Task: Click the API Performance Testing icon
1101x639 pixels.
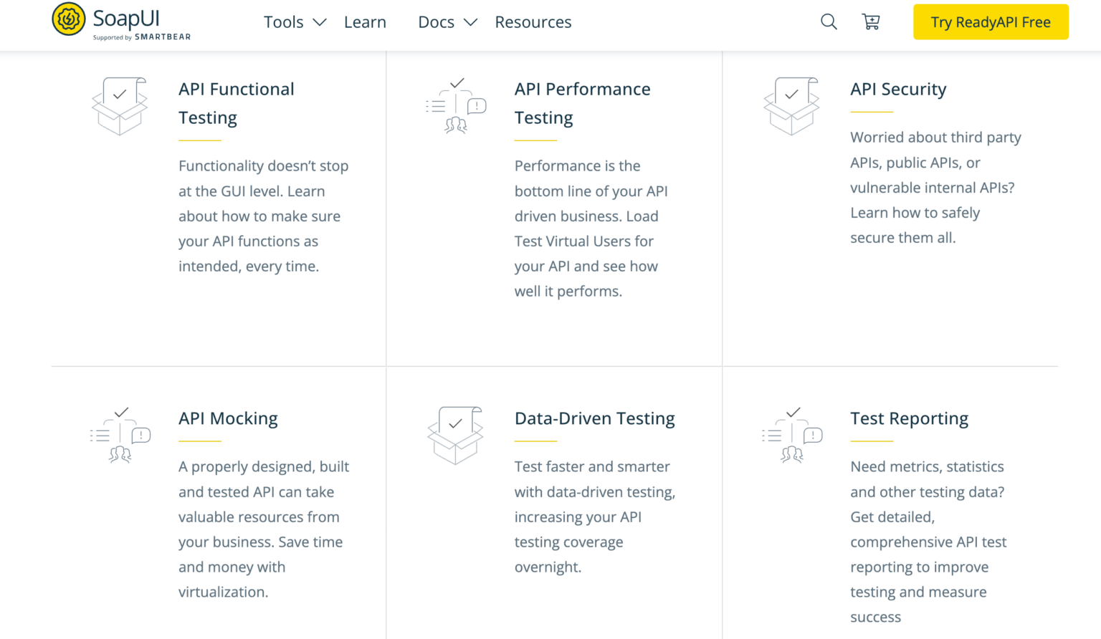Action: [x=455, y=106]
